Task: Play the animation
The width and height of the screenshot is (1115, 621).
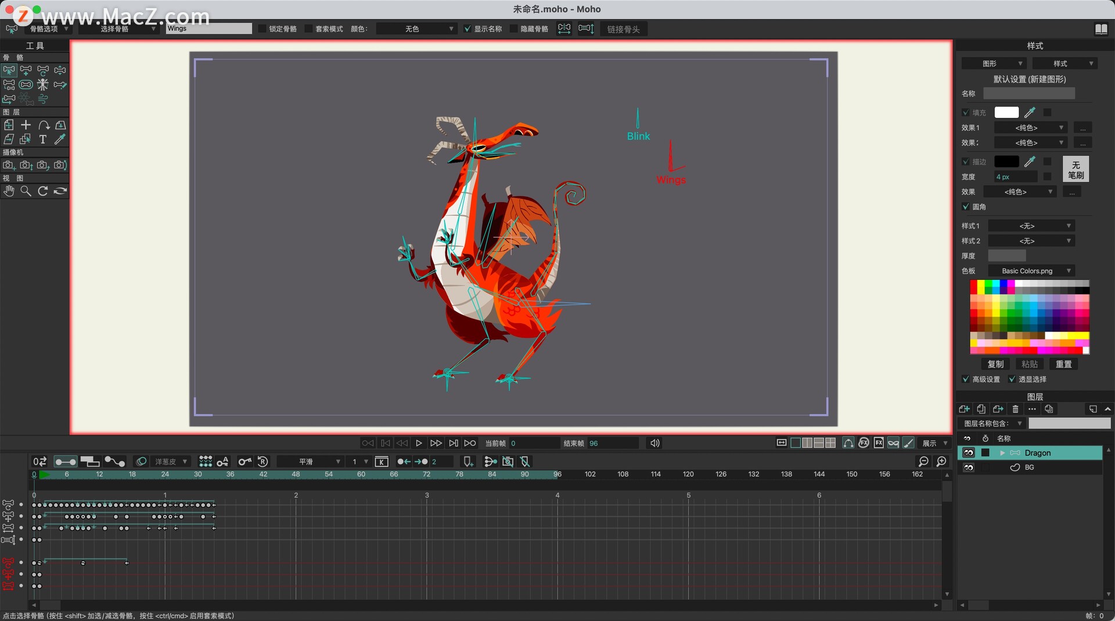Action: click(419, 443)
